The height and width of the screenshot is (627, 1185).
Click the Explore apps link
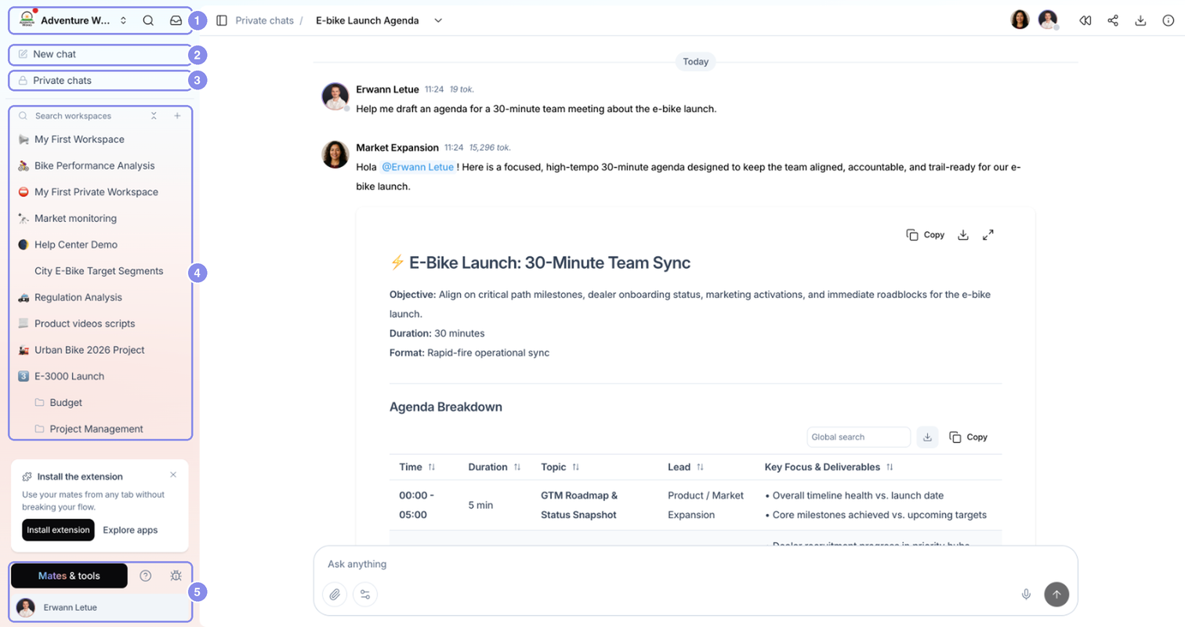pyautogui.click(x=130, y=530)
